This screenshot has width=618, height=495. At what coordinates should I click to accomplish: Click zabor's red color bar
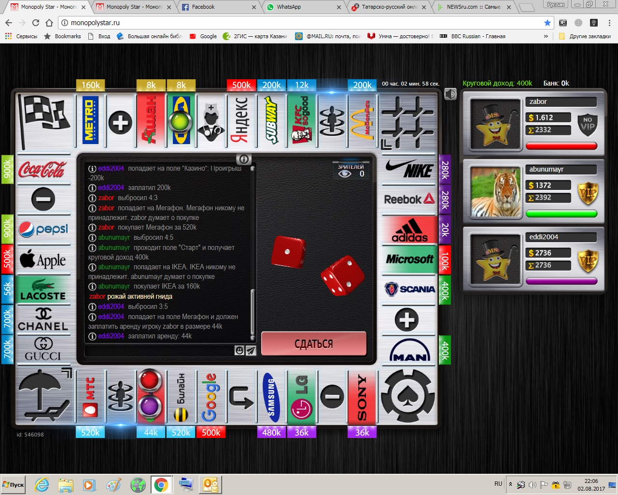point(562,146)
